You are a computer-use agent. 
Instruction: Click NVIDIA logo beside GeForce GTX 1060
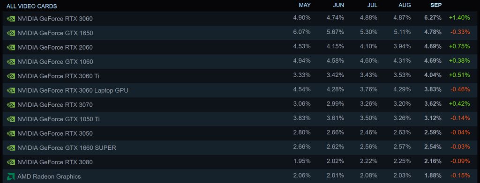coord(11,62)
